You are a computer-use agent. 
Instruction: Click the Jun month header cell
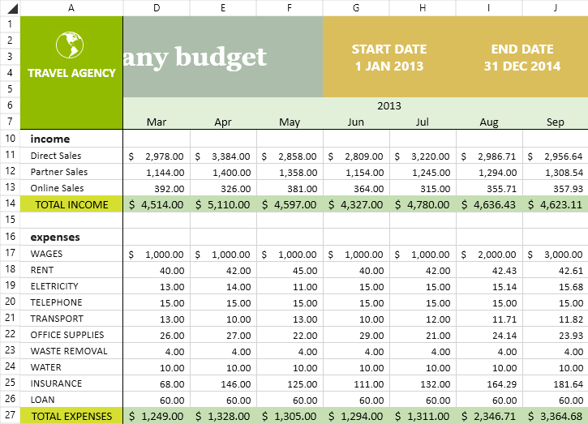[x=355, y=122]
